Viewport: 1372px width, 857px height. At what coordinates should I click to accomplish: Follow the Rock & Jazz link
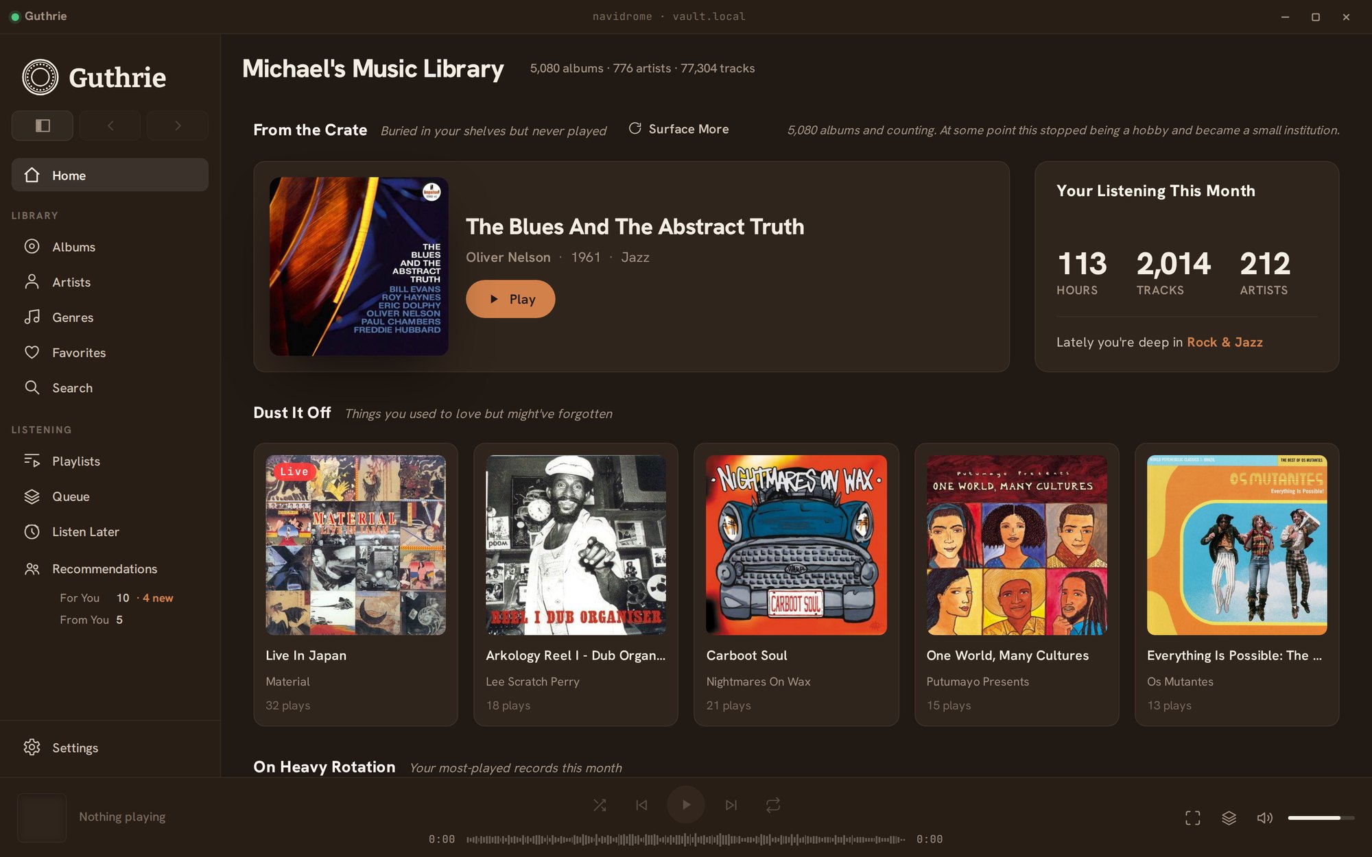coord(1225,342)
